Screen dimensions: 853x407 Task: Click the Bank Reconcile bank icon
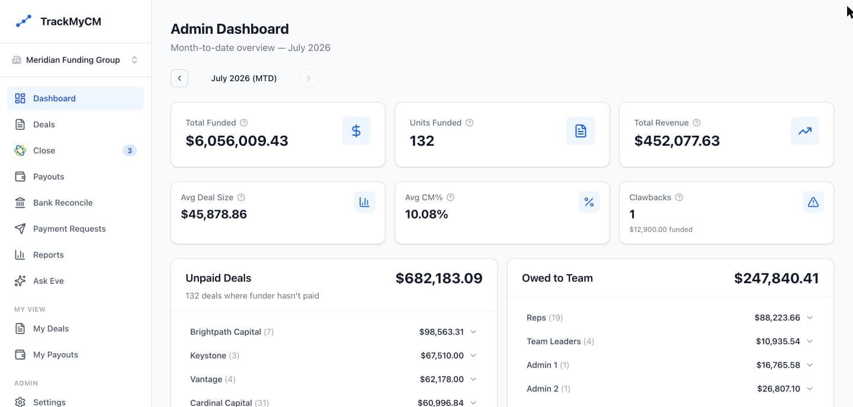click(20, 203)
